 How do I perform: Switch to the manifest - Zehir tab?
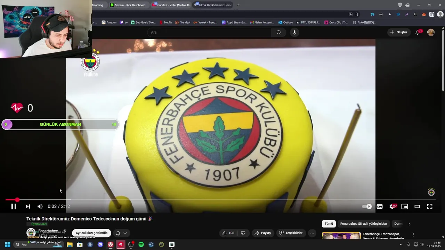pyautogui.click(x=171, y=5)
